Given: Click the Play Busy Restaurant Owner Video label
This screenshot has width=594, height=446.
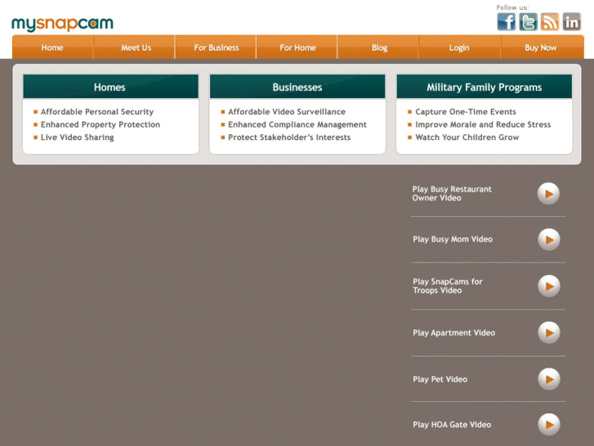Looking at the screenshot, I should [x=452, y=194].
